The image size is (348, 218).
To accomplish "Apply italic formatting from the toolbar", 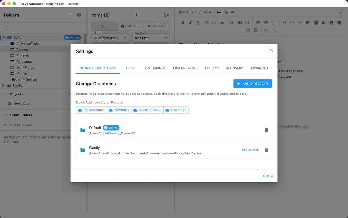I will tap(190, 23).
